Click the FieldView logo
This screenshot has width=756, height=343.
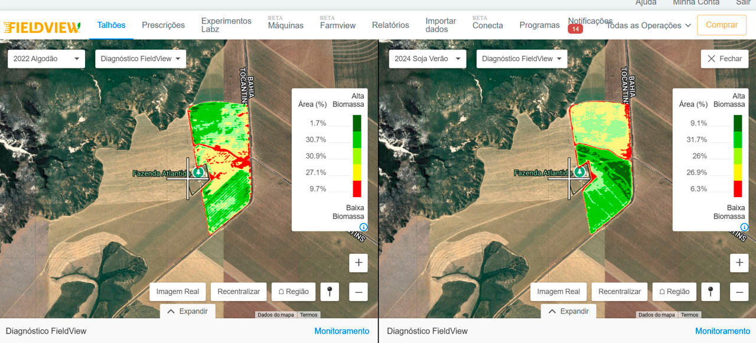42,27
